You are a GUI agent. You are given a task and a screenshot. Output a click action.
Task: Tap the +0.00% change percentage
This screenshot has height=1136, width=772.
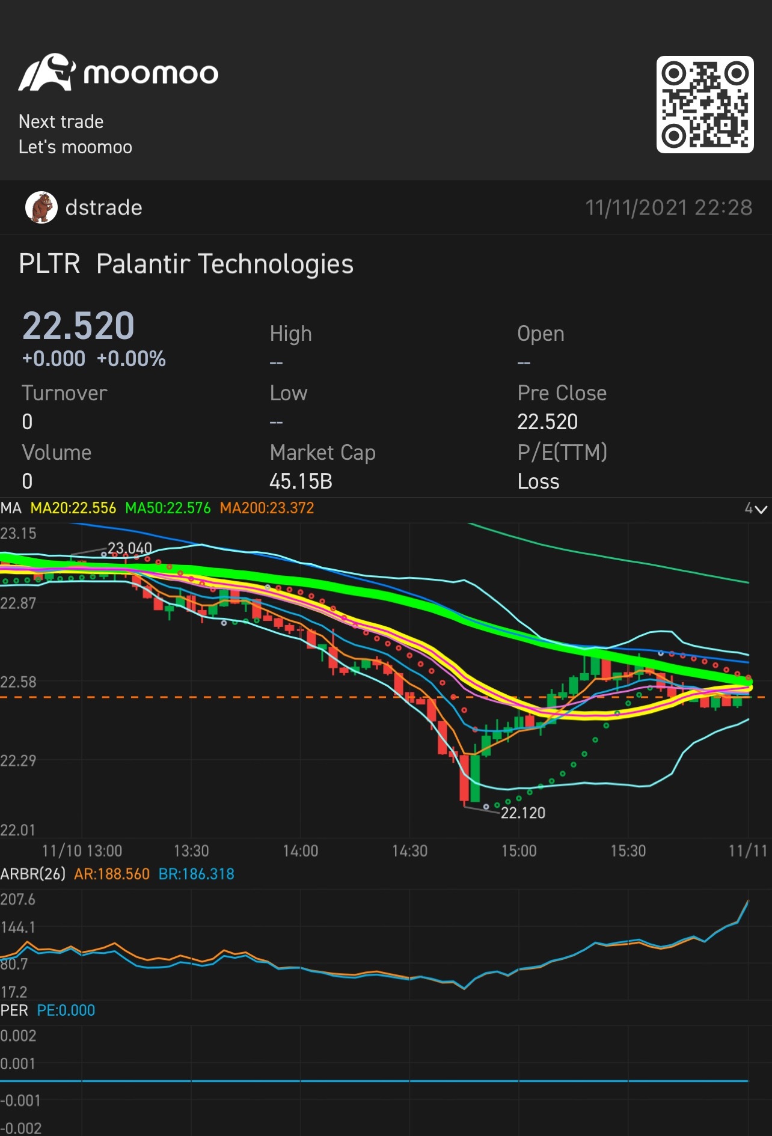[131, 359]
